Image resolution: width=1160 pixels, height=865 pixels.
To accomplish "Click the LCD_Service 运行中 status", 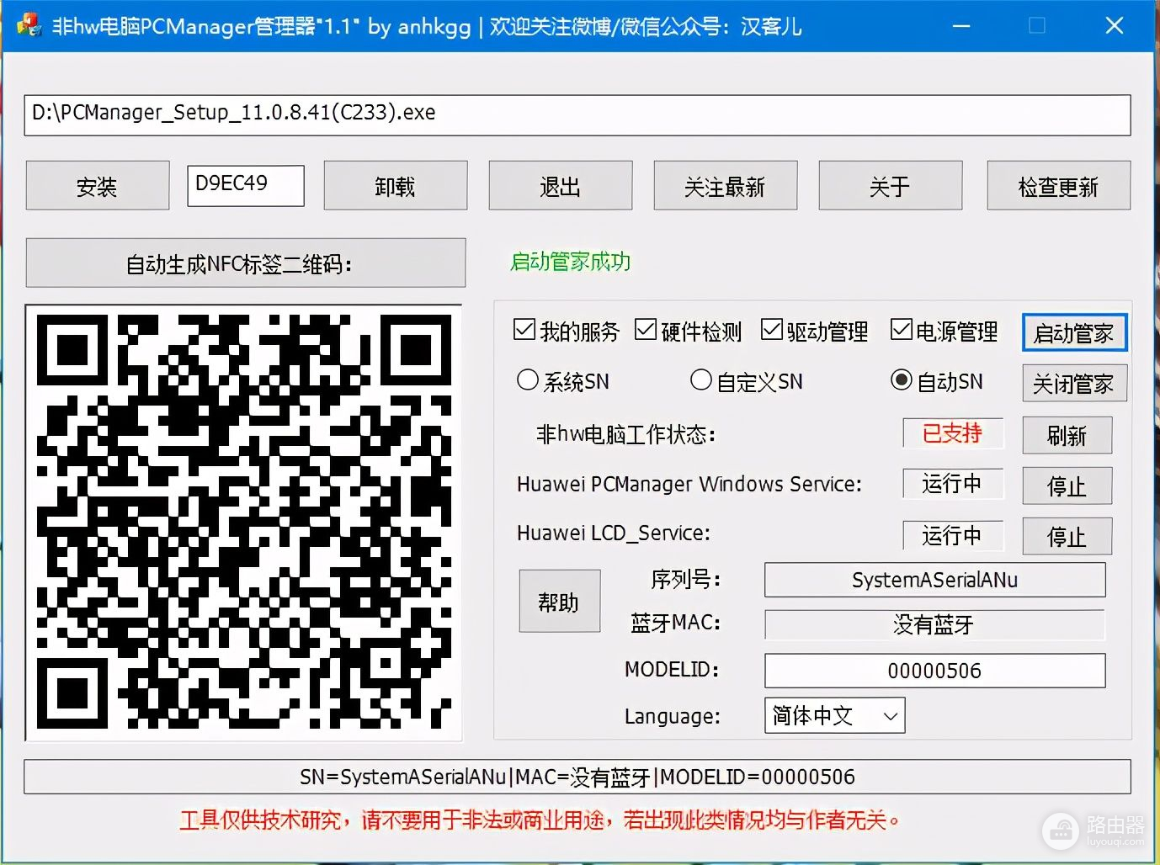I will tap(953, 535).
